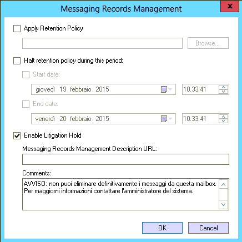The width and height of the screenshot is (242, 242).
Task: Open the end date calendar picker icon
Action: tap(166, 119)
